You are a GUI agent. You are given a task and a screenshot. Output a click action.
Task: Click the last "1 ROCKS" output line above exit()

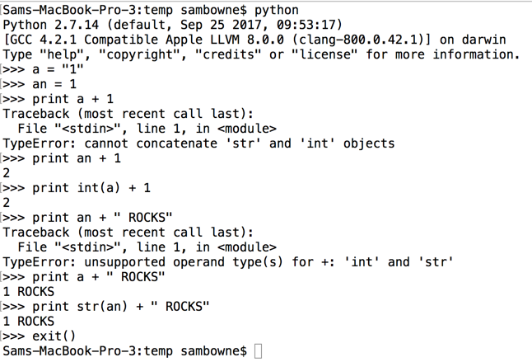click(29, 322)
